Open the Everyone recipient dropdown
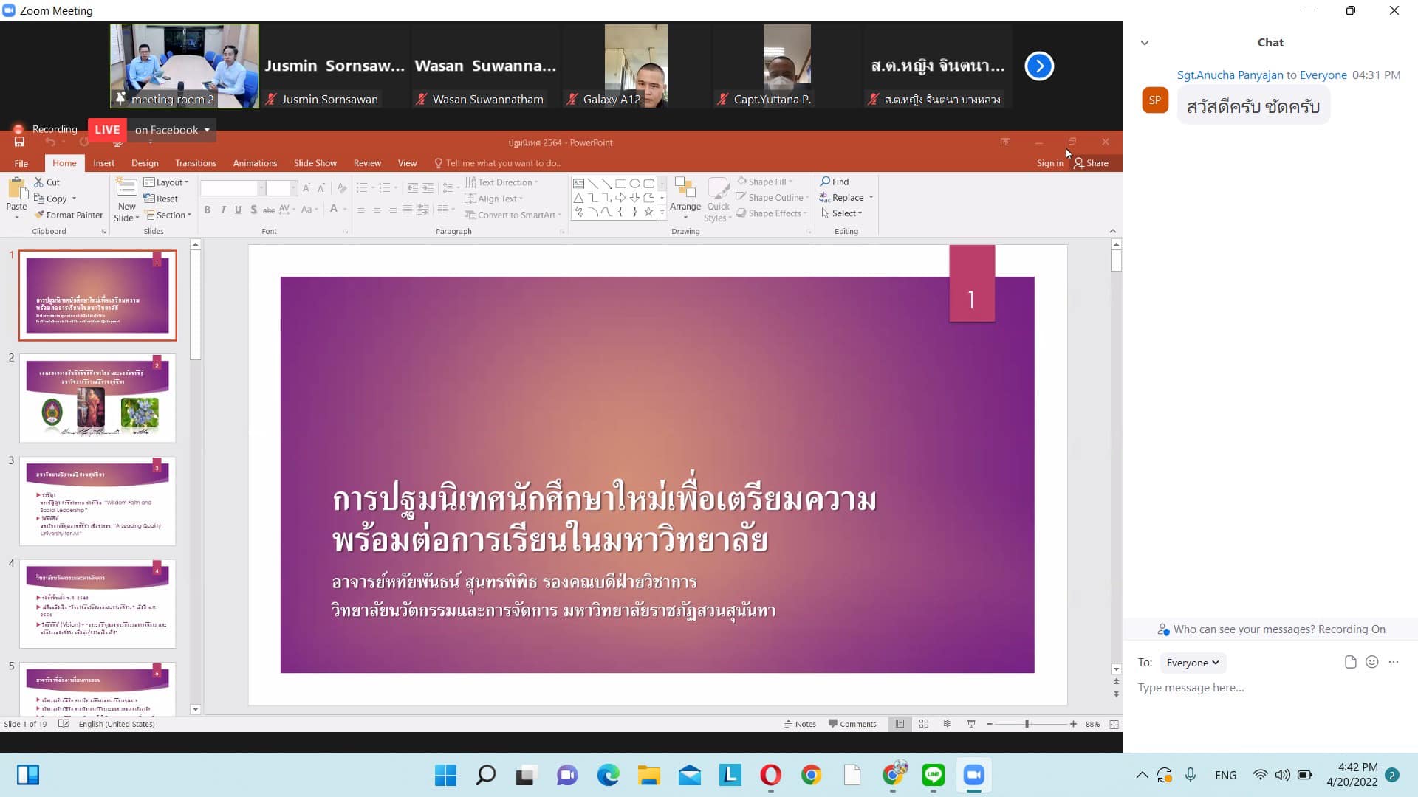The image size is (1418, 797). (1192, 663)
